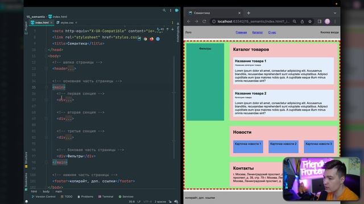Expand the third section div fold
This screenshot has height=204, width=364.
(46, 137)
